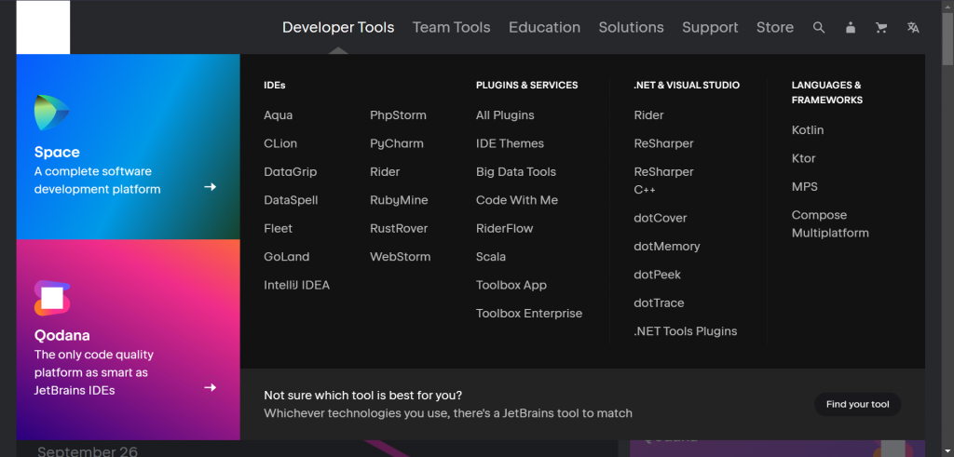
Task: Click the arrow on the Space card
Action: click(211, 187)
